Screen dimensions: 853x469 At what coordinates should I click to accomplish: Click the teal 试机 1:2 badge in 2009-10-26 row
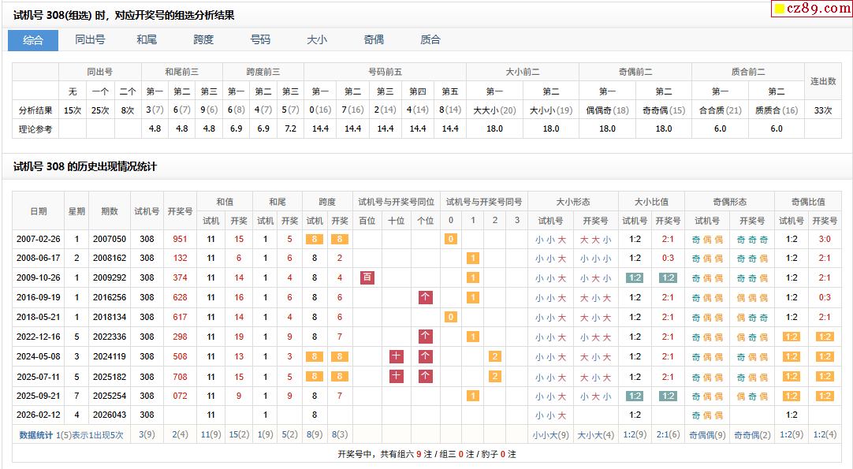[x=635, y=277]
